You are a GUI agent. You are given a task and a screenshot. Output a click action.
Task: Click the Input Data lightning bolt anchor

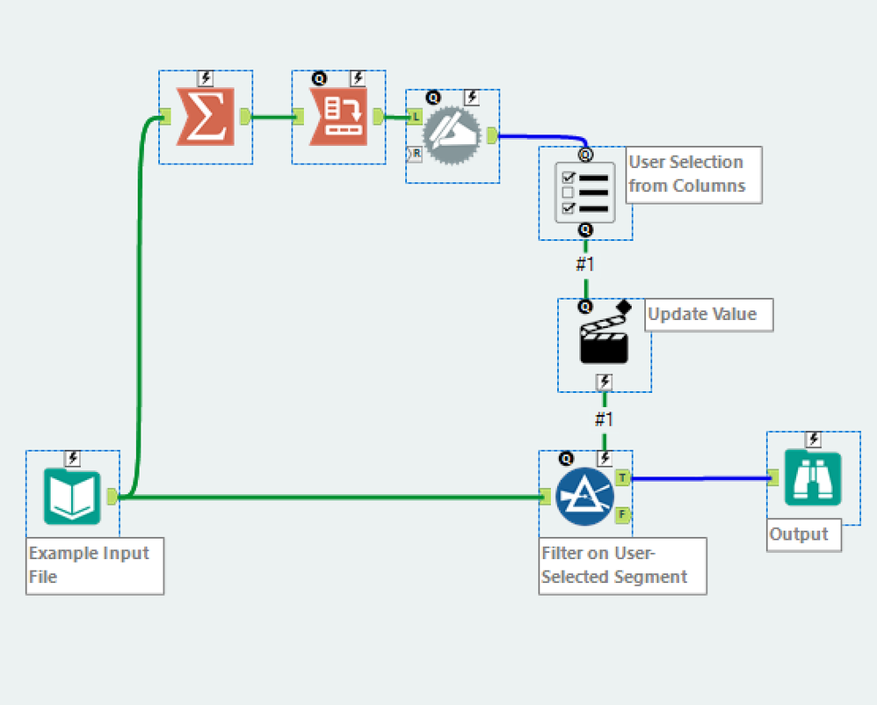[73, 458]
